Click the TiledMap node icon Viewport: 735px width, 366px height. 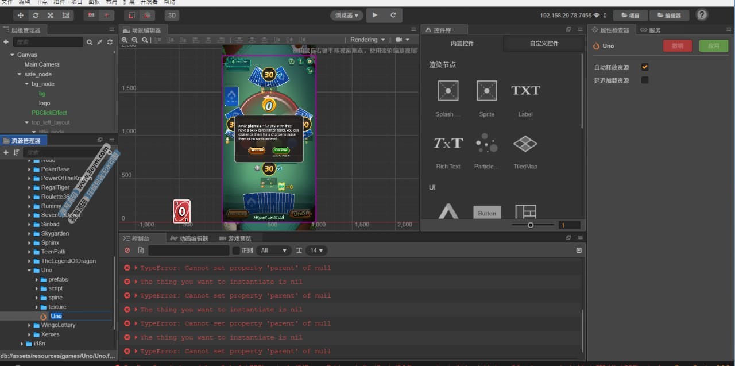point(525,143)
